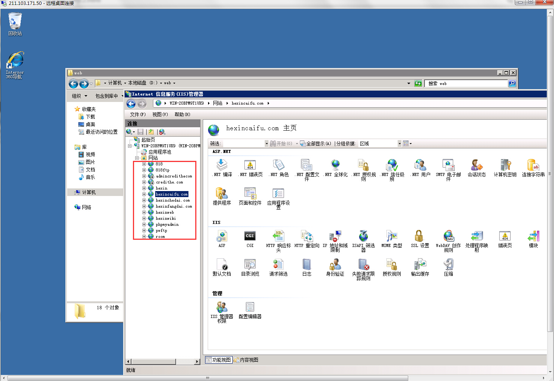Open the 分组依据 区域 dropdown
Image resolution: width=554 pixels, height=381 pixels.
400,143
